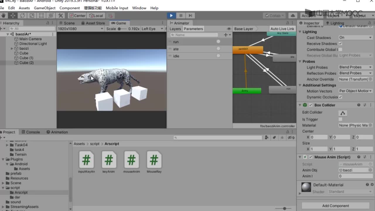
Task: Collapse the Plugins folder
Action: click(x=3, y=159)
